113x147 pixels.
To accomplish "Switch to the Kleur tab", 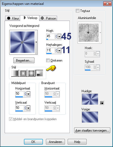I will pyautogui.click(x=12, y=18).
